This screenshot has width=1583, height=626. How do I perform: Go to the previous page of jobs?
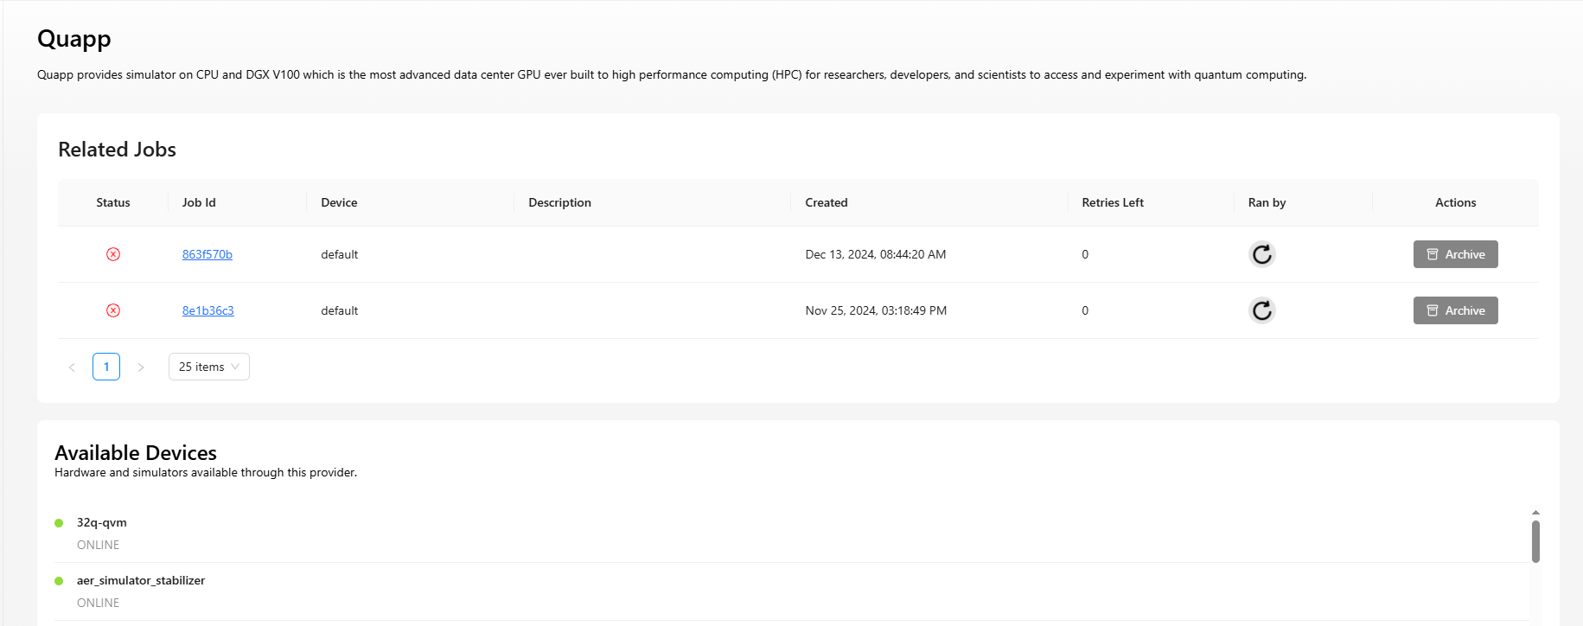coord(72,367)
